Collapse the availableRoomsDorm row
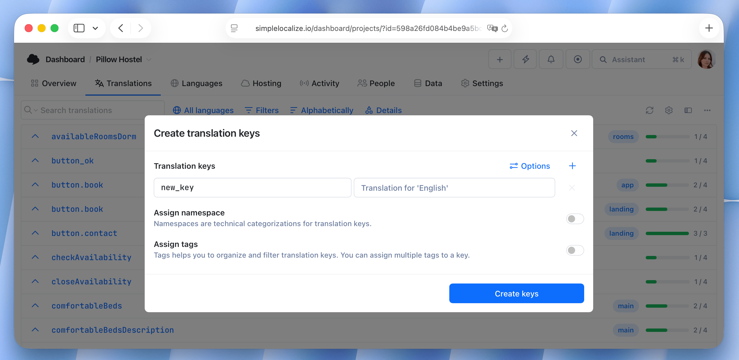The height and width of the screenshot is (360, 739). (x=35, y=136)
